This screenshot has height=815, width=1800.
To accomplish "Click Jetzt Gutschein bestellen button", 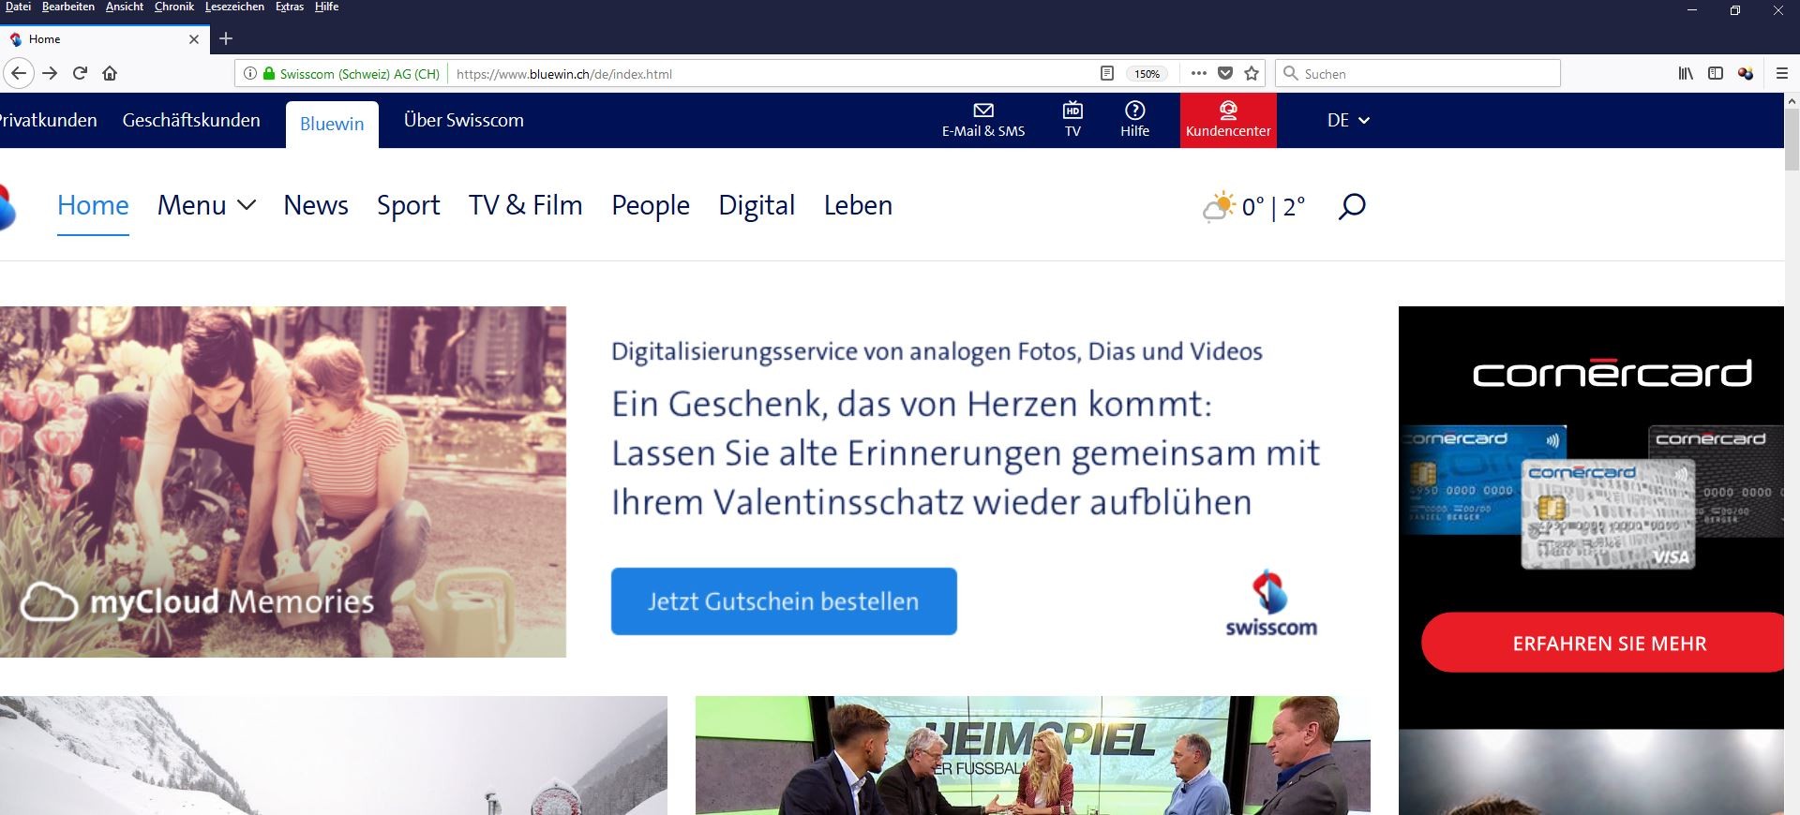I will point(784,601).
